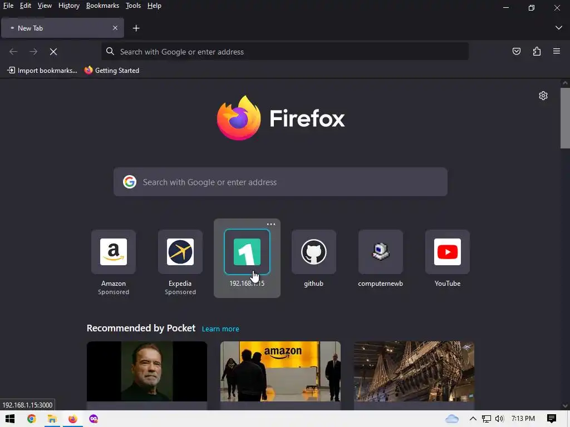Screen dimensions: 570x427
Task: Open Chrome from the taskbar
Action: click(32, 419)
